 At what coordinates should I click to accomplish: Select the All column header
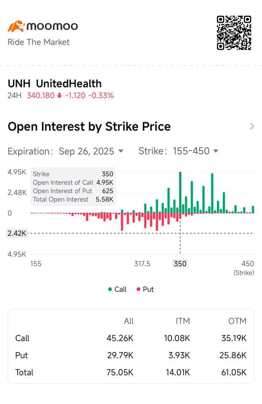[x=129, y=321]
